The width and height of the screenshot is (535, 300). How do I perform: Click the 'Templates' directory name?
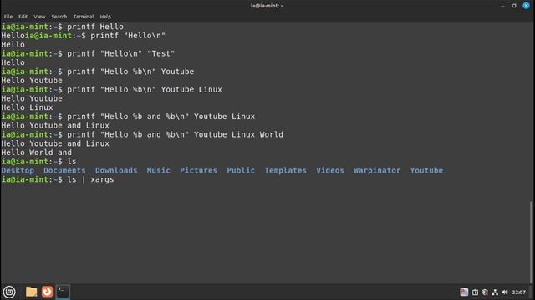(x=285, y=170)
